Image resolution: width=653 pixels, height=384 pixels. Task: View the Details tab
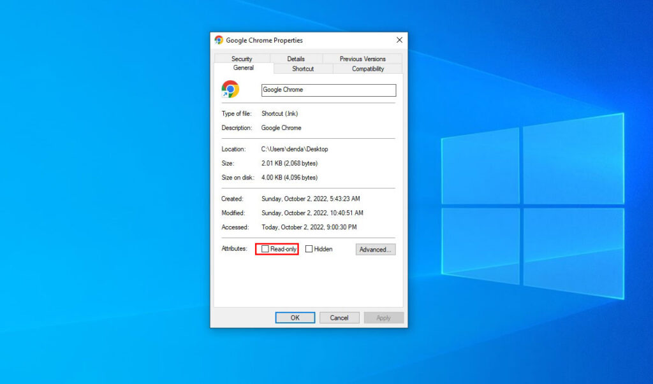(296, 58)
